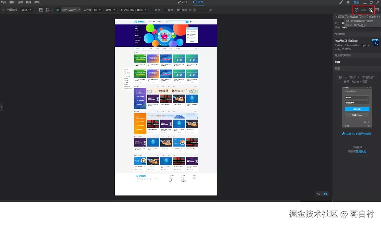Click the zoom out minus icon
This screenshot has width=381, height=225.
click(356, 10)
